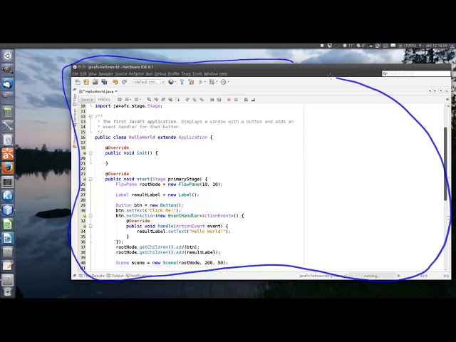The width and height of the screenshot is (456, 342).
Task: Open the Output tab at bottom
Action: [115, 276]
